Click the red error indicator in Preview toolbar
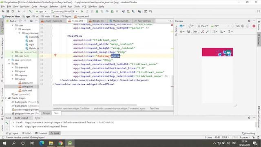Viewport: 261px width, 147px height. point(254,26)
